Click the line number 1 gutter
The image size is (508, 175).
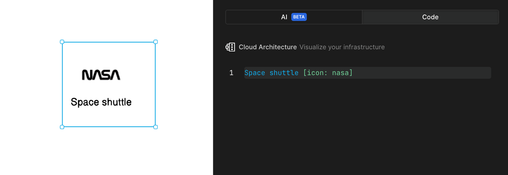231,73
